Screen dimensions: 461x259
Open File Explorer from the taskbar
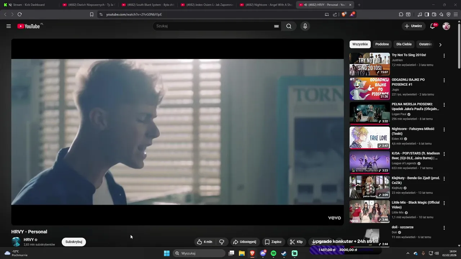(242, 253)
